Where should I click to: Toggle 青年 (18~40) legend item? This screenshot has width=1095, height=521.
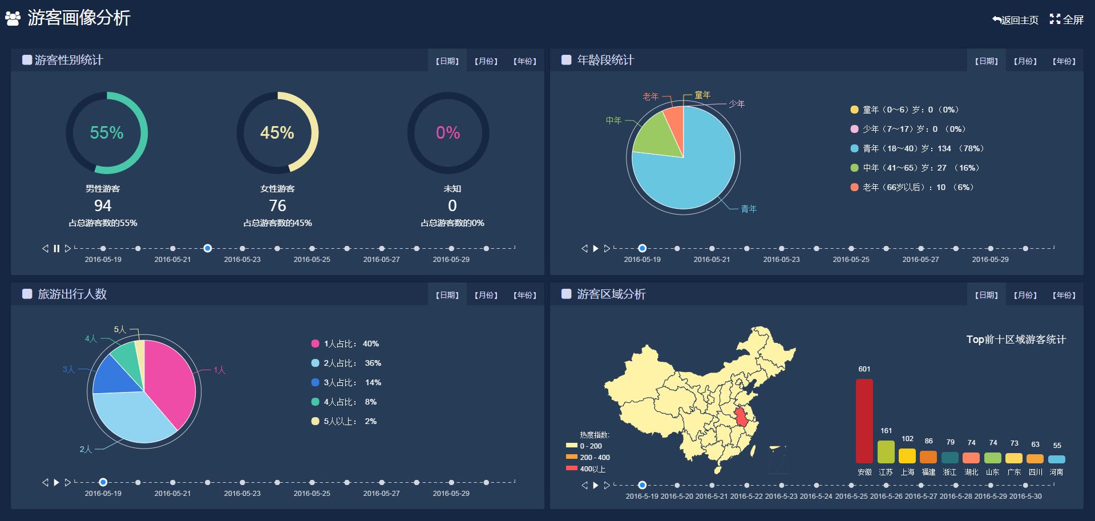point(854,148)
